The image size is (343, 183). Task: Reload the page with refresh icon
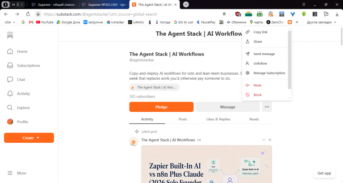[28, 14]
